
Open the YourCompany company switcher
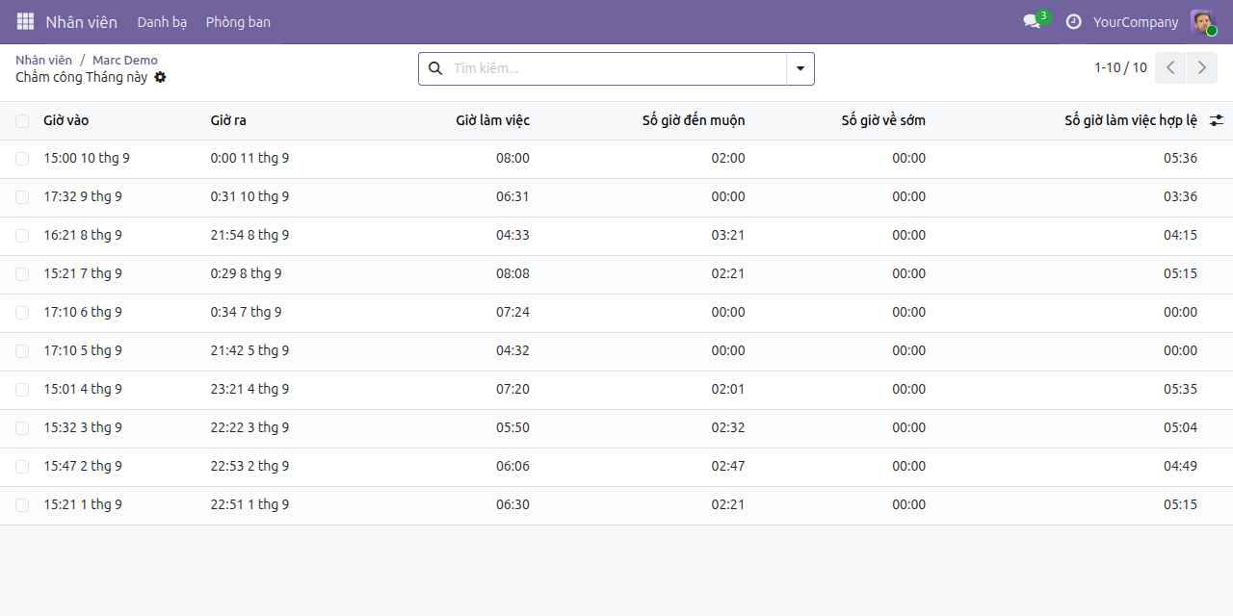pyautogui.click(x=1136, y=21)
